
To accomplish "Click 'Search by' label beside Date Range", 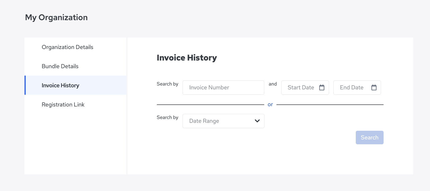I will point(167,117).
